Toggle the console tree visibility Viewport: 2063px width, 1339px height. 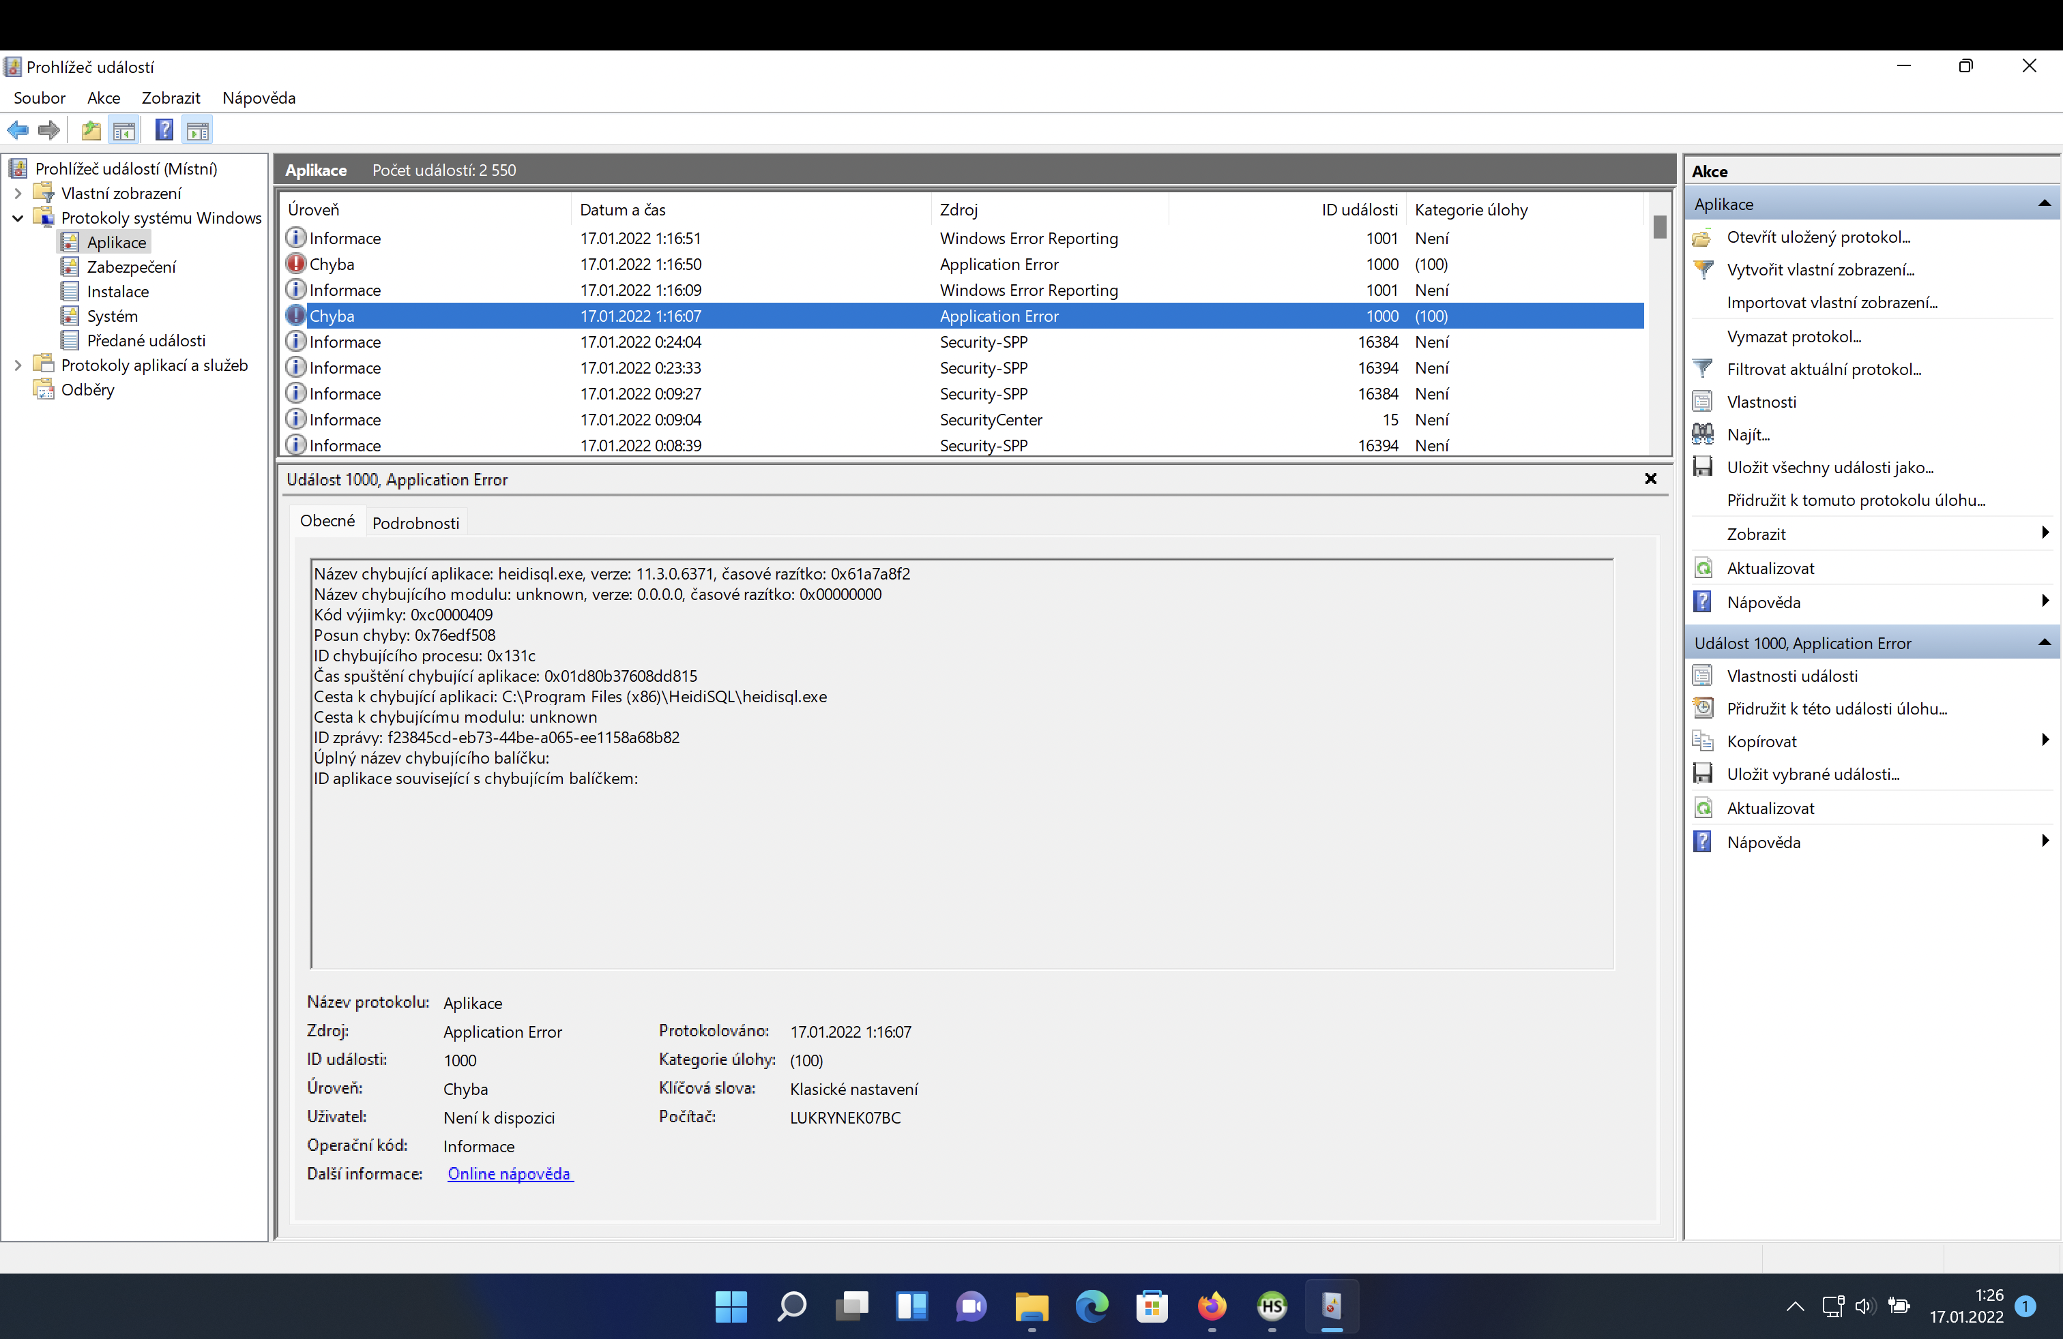click(x=125, y=130)
